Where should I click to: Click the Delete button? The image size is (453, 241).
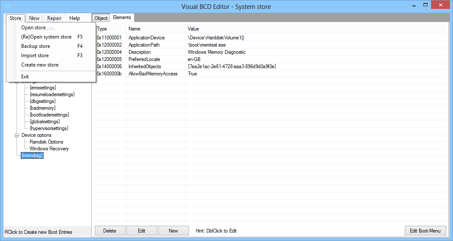click(110, 230)
